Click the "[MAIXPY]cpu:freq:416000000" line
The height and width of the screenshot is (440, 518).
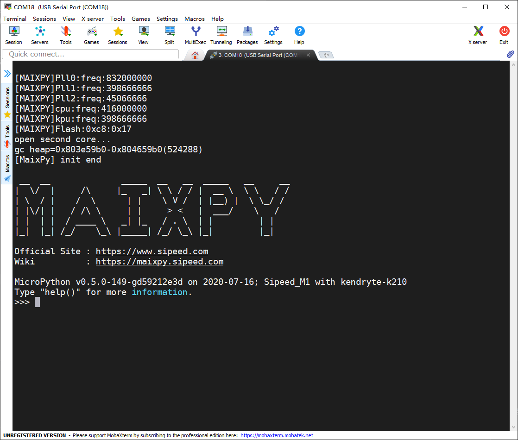(x=81, y=109)
